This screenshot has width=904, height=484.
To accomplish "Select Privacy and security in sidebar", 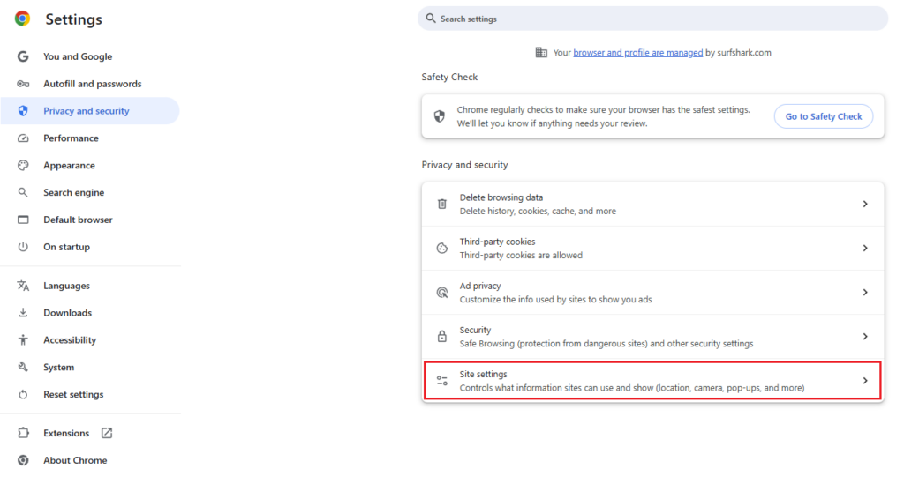I will click(90, 110).
